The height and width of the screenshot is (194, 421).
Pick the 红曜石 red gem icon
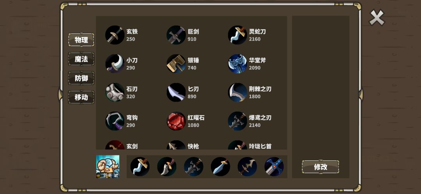[176, 121]
